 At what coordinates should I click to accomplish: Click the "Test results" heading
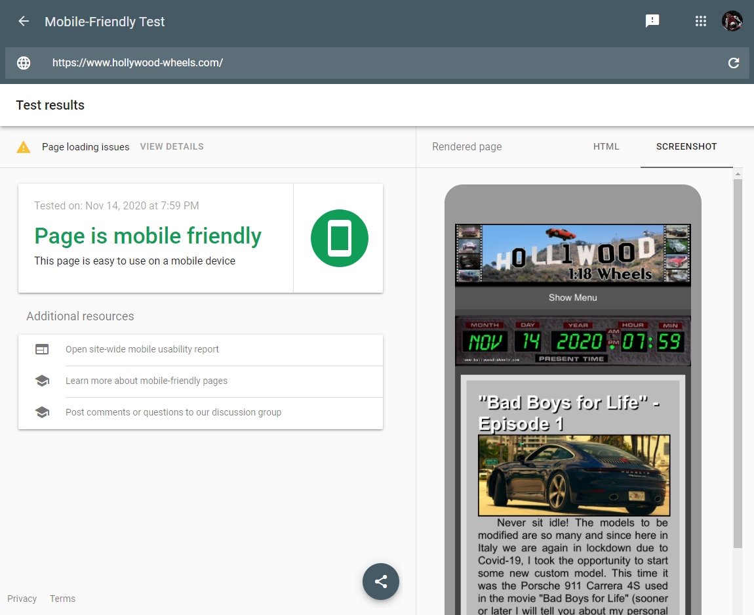pos(50,105)
